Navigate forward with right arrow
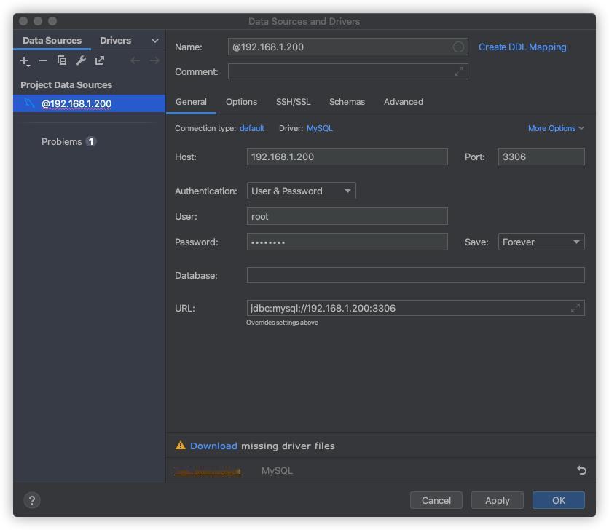Screen dimensions: 609x530 pos(154,60)
